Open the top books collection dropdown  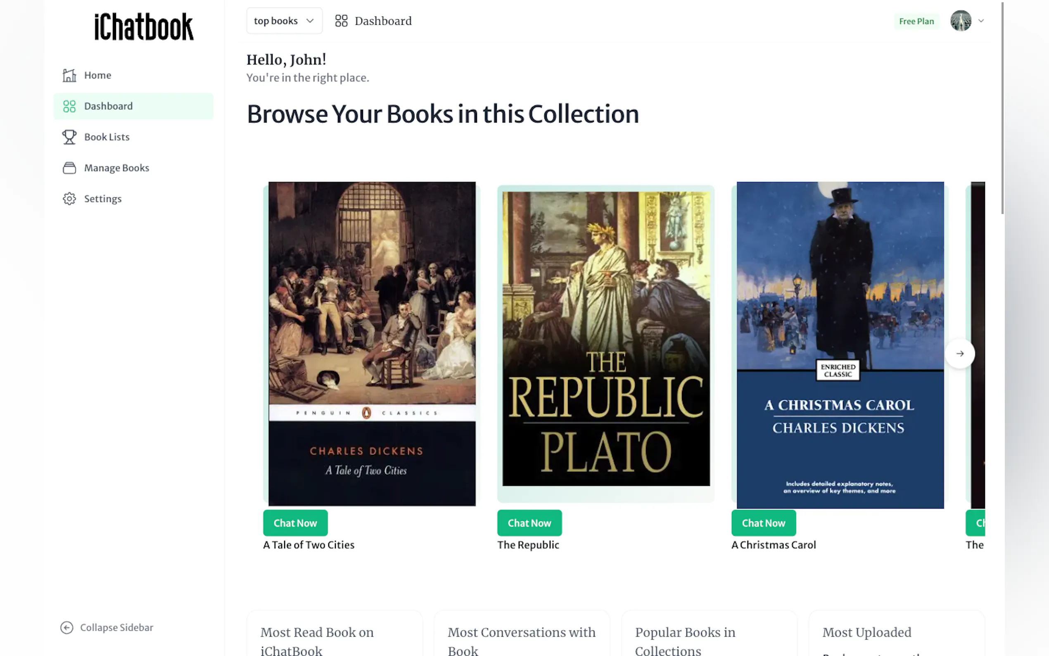[x=284, y=21]
